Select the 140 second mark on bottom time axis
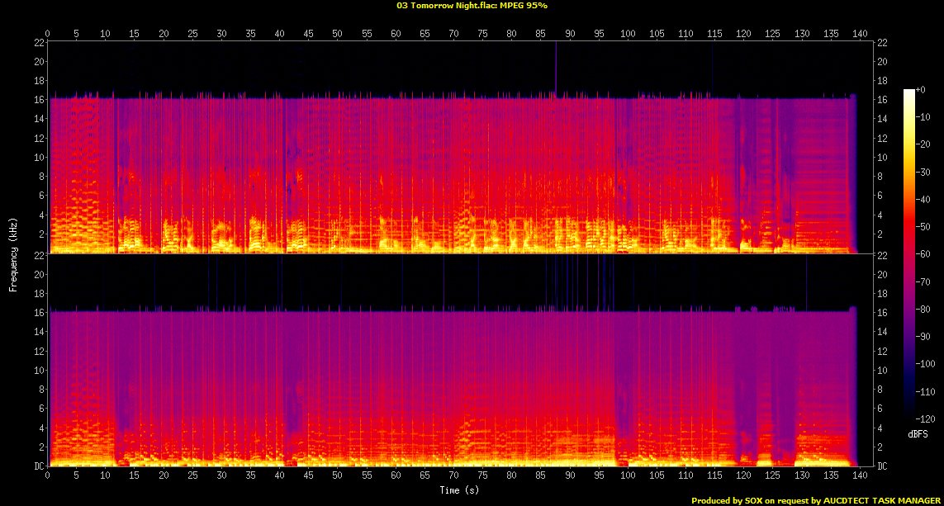 tap(860, 476)
